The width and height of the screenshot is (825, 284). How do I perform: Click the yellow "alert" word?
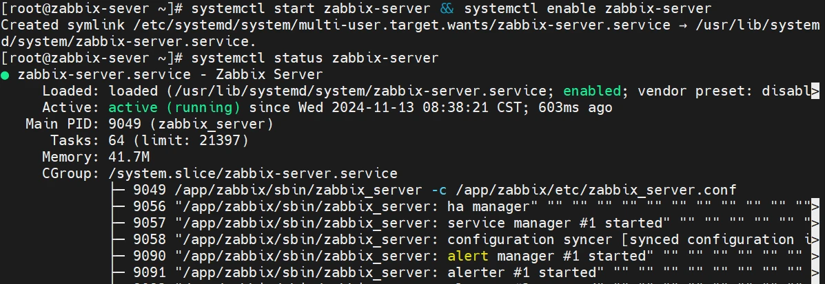coord(467,256)
